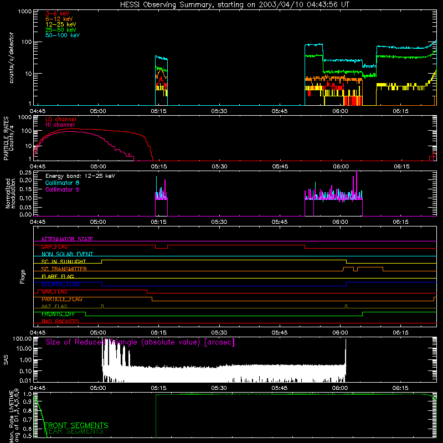
Task: Click 05:45 time label under the modulation panel
Action: pyautogui.click(x=280, y=222)
